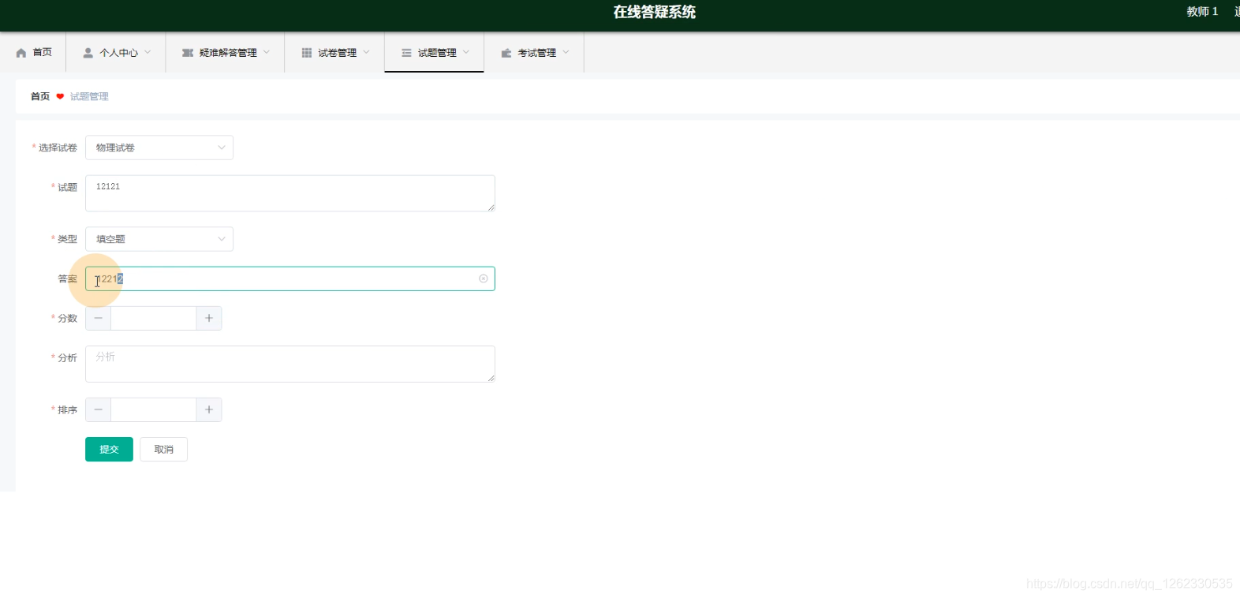This screenshot has height=598, width=1240.
Task: Click the grid icon beside 试卷管理
Action: [307, 53]
